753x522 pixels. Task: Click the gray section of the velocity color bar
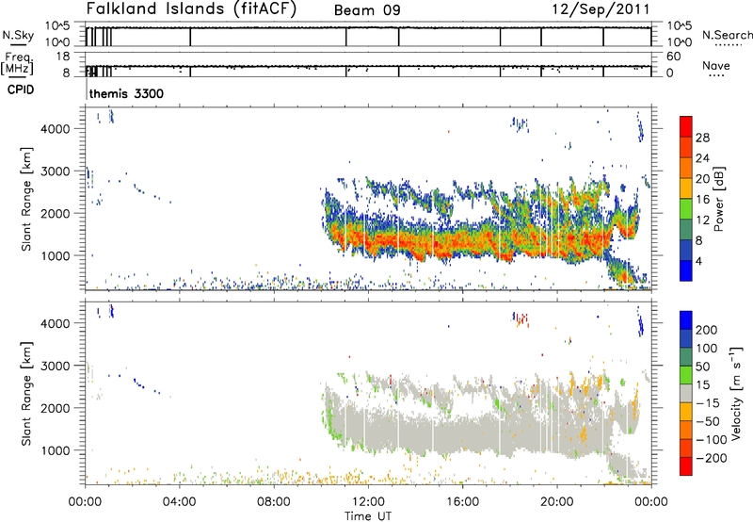pyautogui.click(x=686, y=393)
